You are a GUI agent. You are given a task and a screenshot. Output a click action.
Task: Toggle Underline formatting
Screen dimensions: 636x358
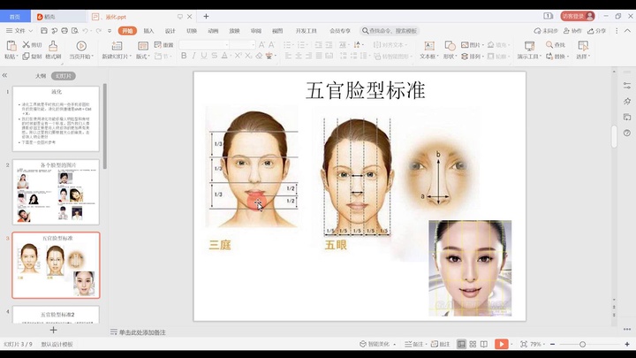(204, 56)
